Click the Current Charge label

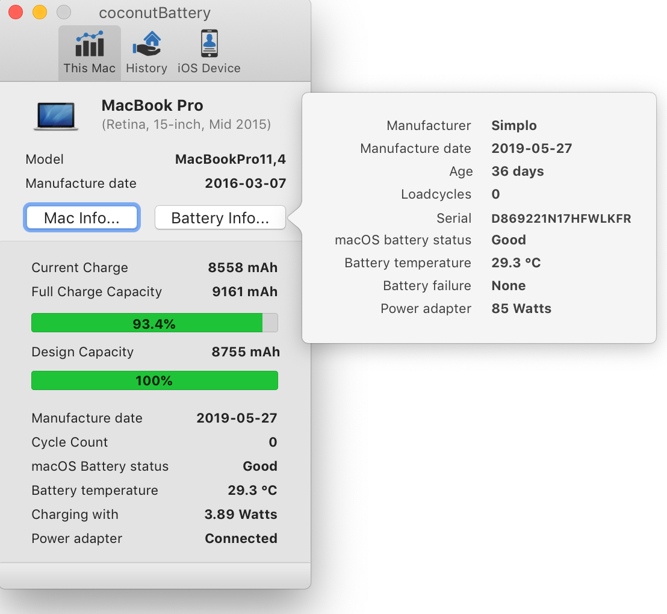click(x=79, y=268)
